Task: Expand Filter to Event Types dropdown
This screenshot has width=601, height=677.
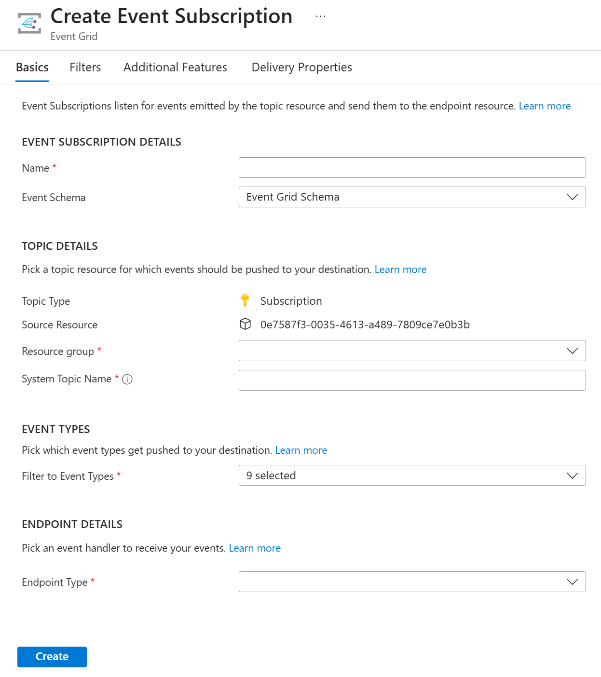Action: pyautogui.click(x=412, y=475)
